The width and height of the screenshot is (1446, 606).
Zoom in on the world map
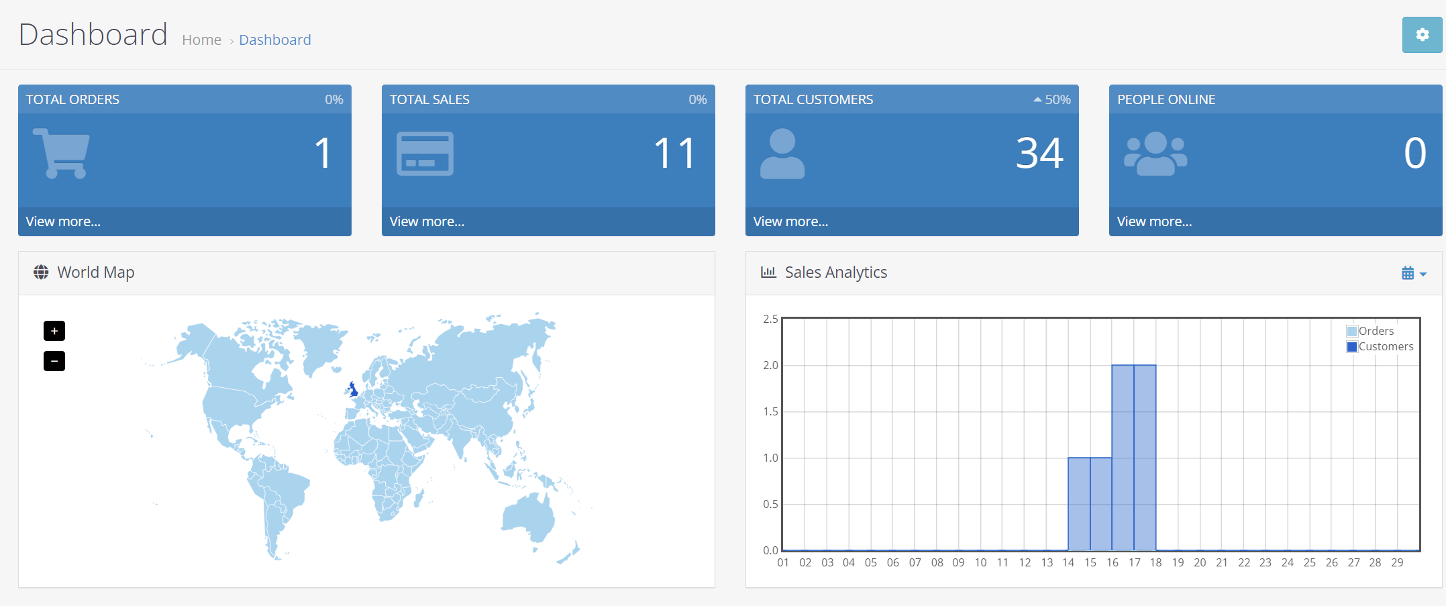pyautogui.click(x=54, y=331)
